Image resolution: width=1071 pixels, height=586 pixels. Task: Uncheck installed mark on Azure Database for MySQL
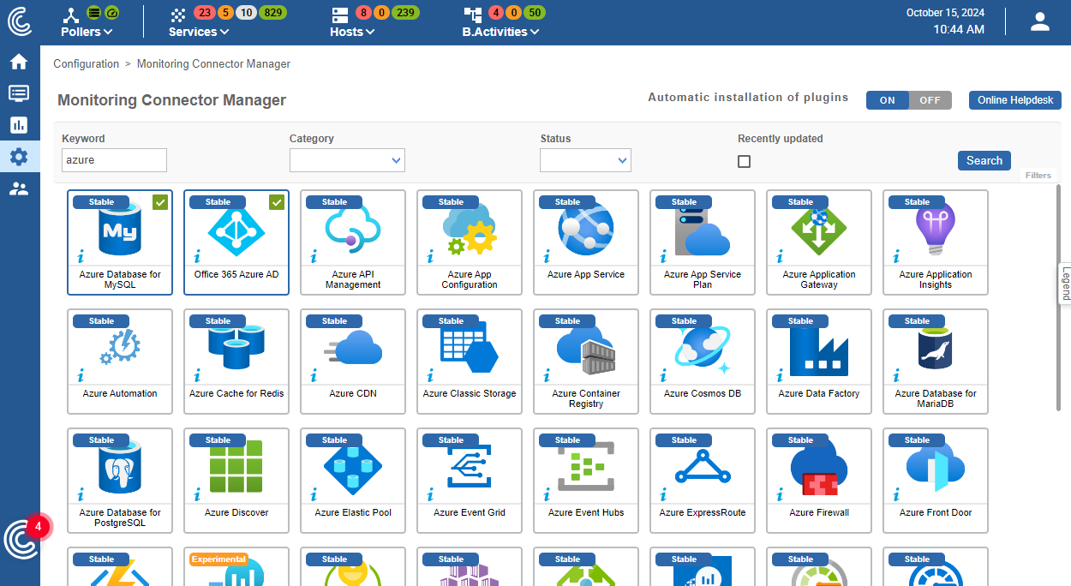(160, 202)
